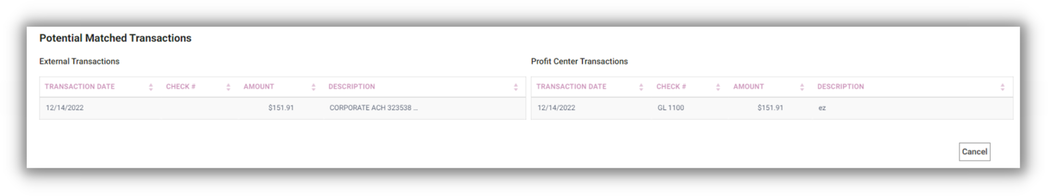Sort Profit Center Description column arrows

pos(1003,87)
